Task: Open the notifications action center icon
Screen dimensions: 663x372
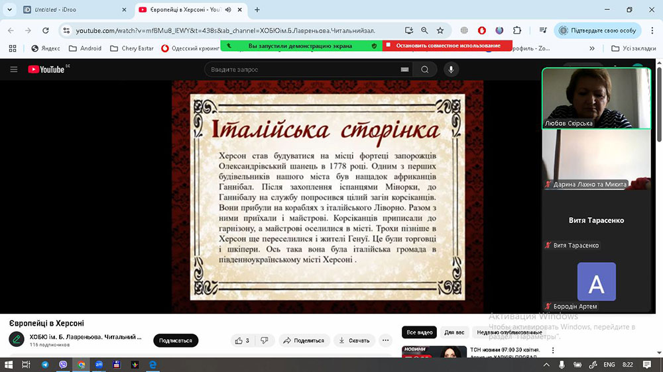Action: 647,365
